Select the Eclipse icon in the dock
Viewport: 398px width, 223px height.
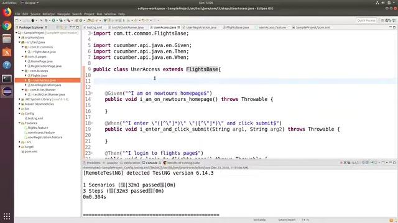coord(7,92)
